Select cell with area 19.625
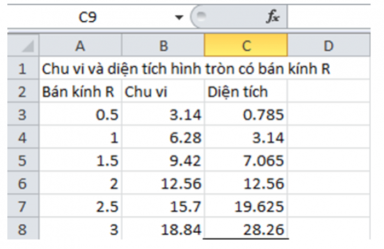Image resolution: width=384 pixels, height=249 pixels. click(246, 206)
